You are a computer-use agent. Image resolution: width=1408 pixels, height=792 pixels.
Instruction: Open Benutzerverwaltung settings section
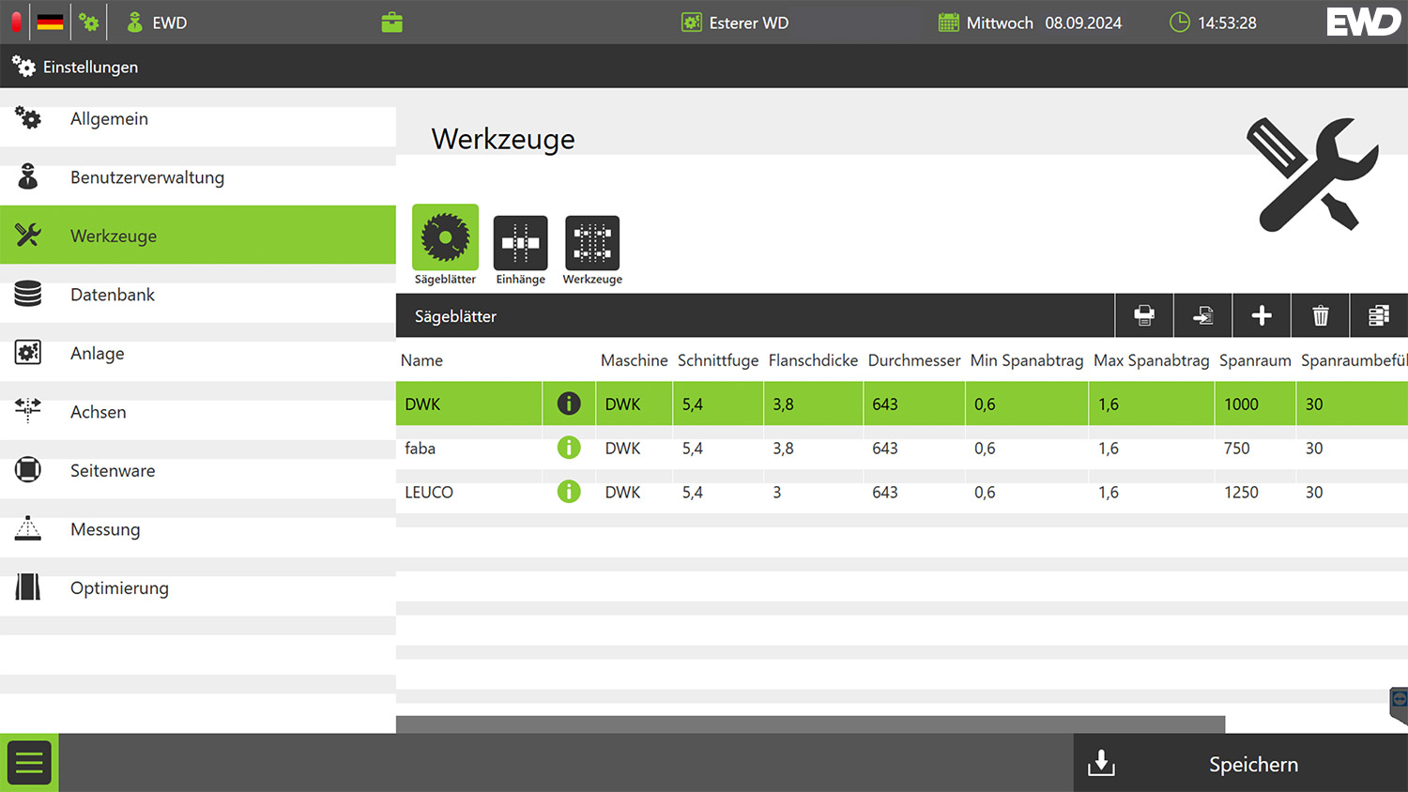point(147,177)
